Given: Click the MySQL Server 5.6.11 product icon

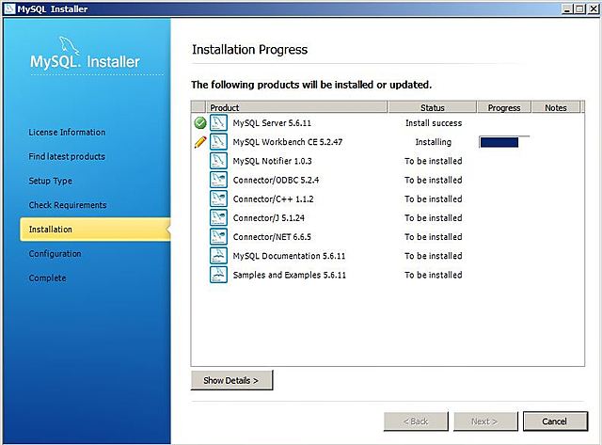Looking at the screenshot, I should click(218, 123).
